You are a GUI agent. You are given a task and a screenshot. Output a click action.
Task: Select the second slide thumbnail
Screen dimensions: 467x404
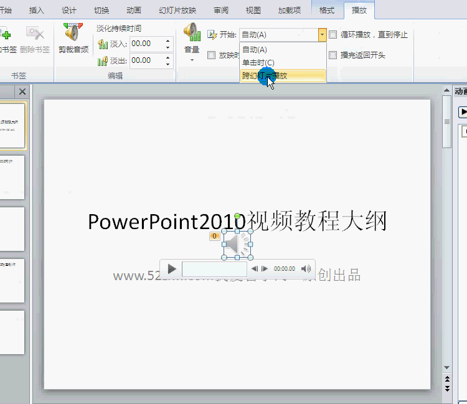tap(12, 177)
